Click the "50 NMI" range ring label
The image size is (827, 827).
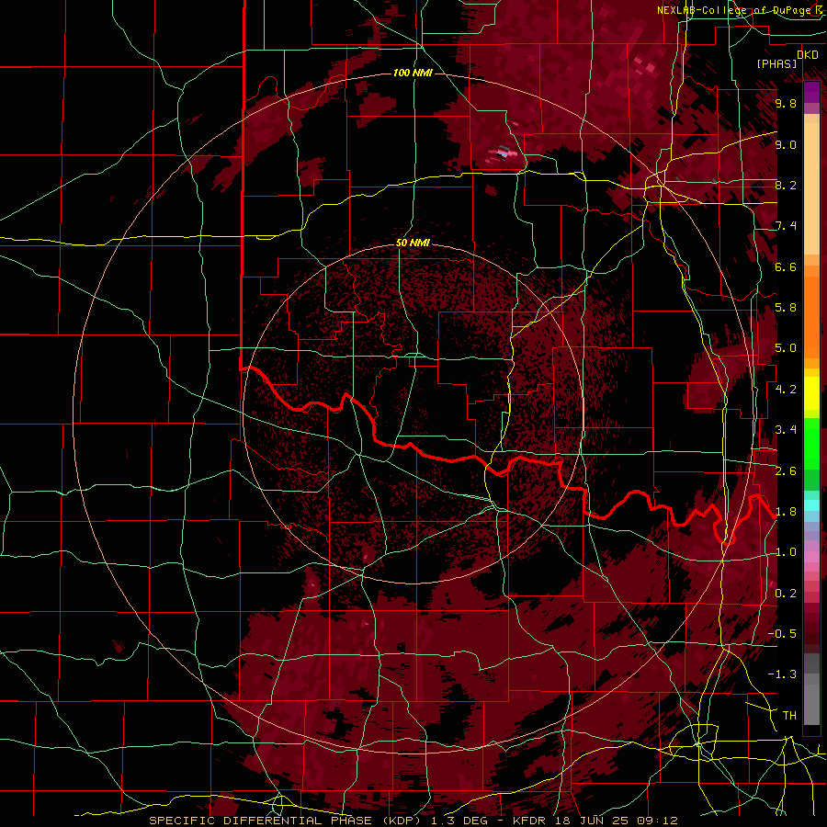pyautogui.click(x=413, y=244)
